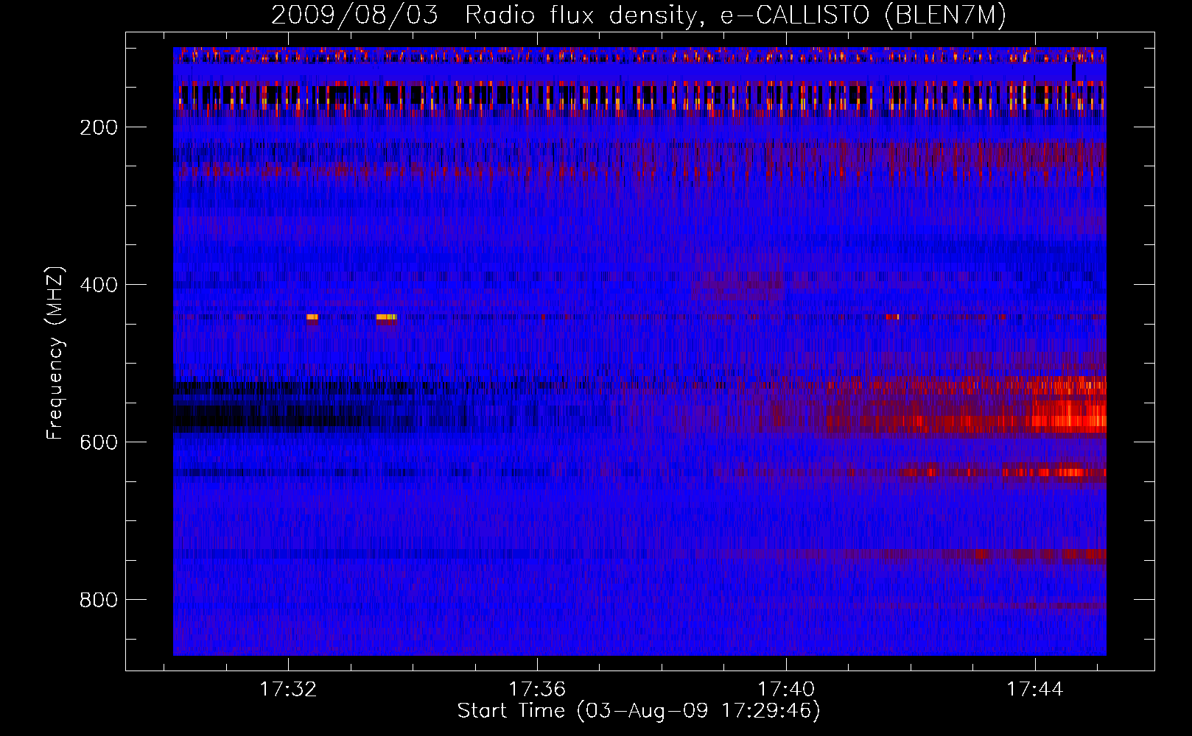Click the yellow burst near 17:33:30 at 440 MHz
1192x736 pixels.
coord(387,317)
